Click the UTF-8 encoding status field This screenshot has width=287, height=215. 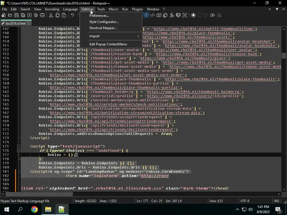click(256, 201)
